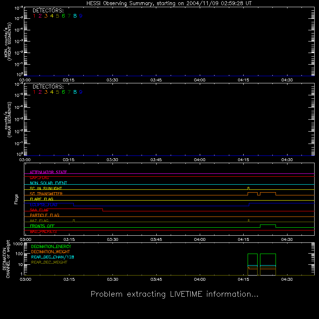
Task: Click the GAP_FLAG label
Action: [x=39, y=177]
